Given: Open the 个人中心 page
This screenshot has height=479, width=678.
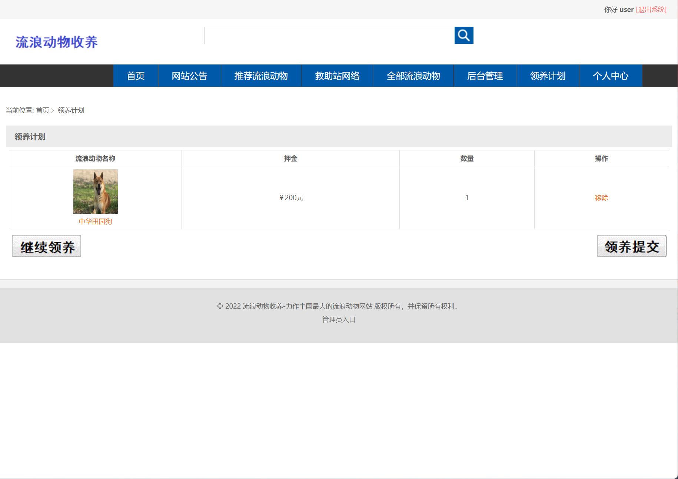Looking at the screenshot, I should pos(610,76).
